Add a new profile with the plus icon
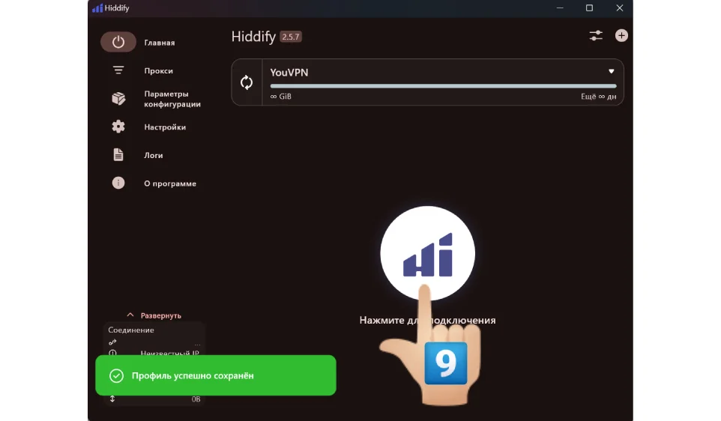The height and width of the screenshot is (421, 721). coord(621,35)
